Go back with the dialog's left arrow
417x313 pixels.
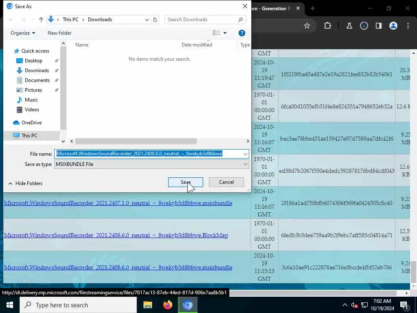pos(11,20)
